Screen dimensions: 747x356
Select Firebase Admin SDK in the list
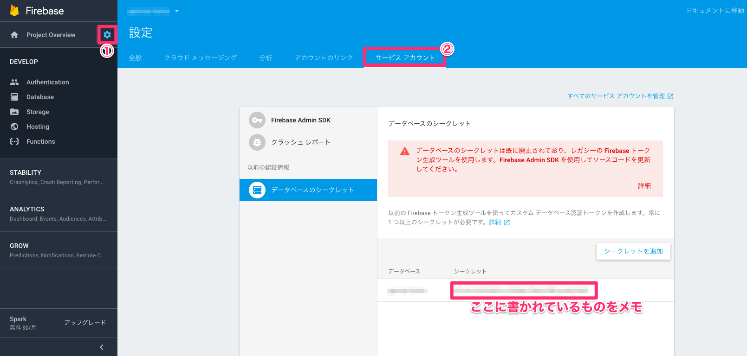point(308,120)
